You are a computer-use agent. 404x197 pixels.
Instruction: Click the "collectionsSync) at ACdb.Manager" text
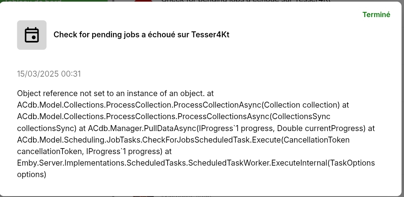pyautogui.click(x=76, y=128)
